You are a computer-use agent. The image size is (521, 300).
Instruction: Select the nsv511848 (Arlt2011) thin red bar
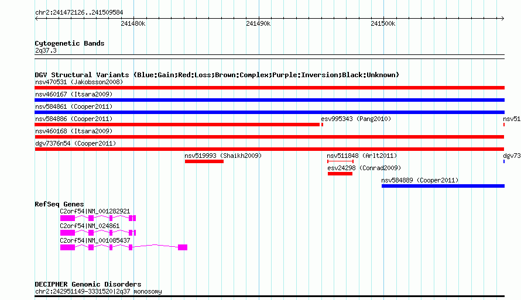[340, 161]
